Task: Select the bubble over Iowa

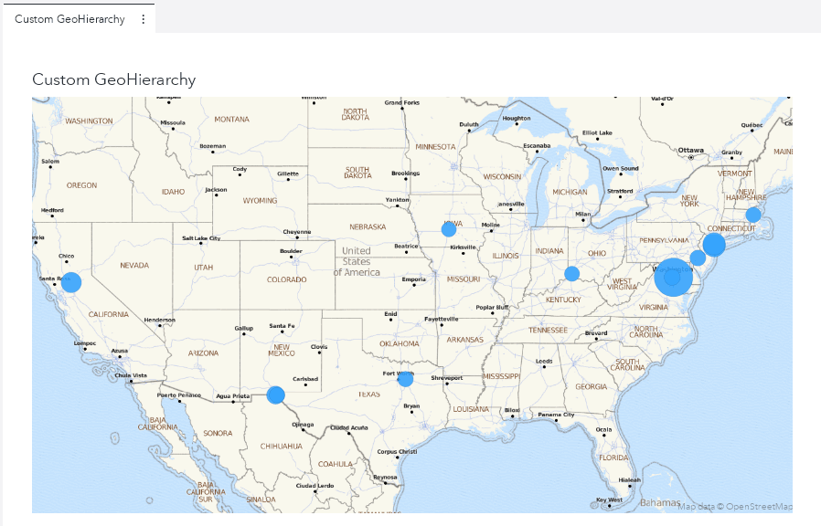Action: (448, 228)
